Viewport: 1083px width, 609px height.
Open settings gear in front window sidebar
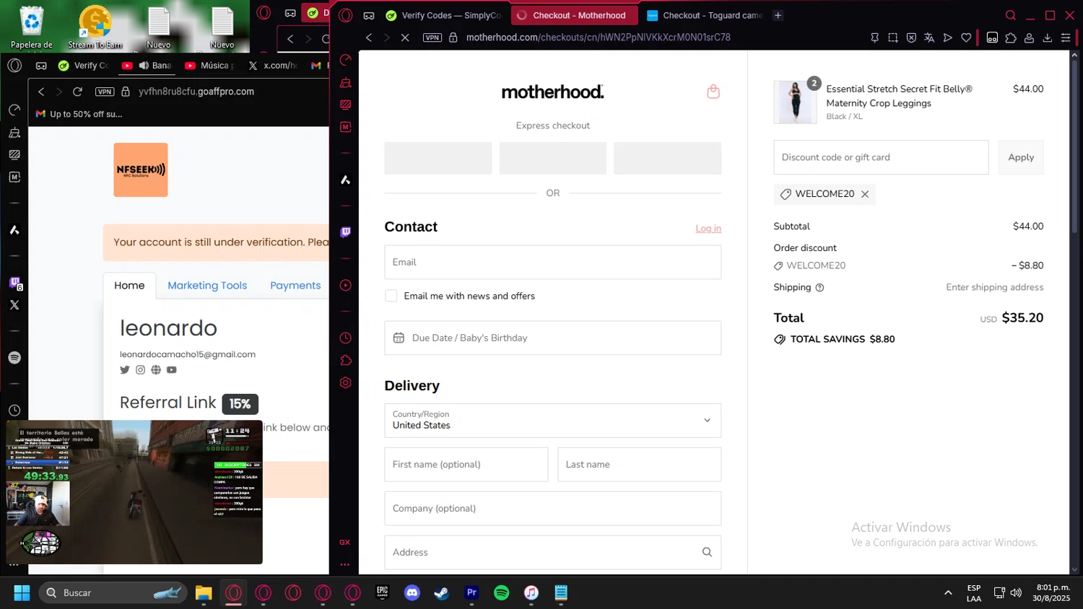tap(346, 382)
